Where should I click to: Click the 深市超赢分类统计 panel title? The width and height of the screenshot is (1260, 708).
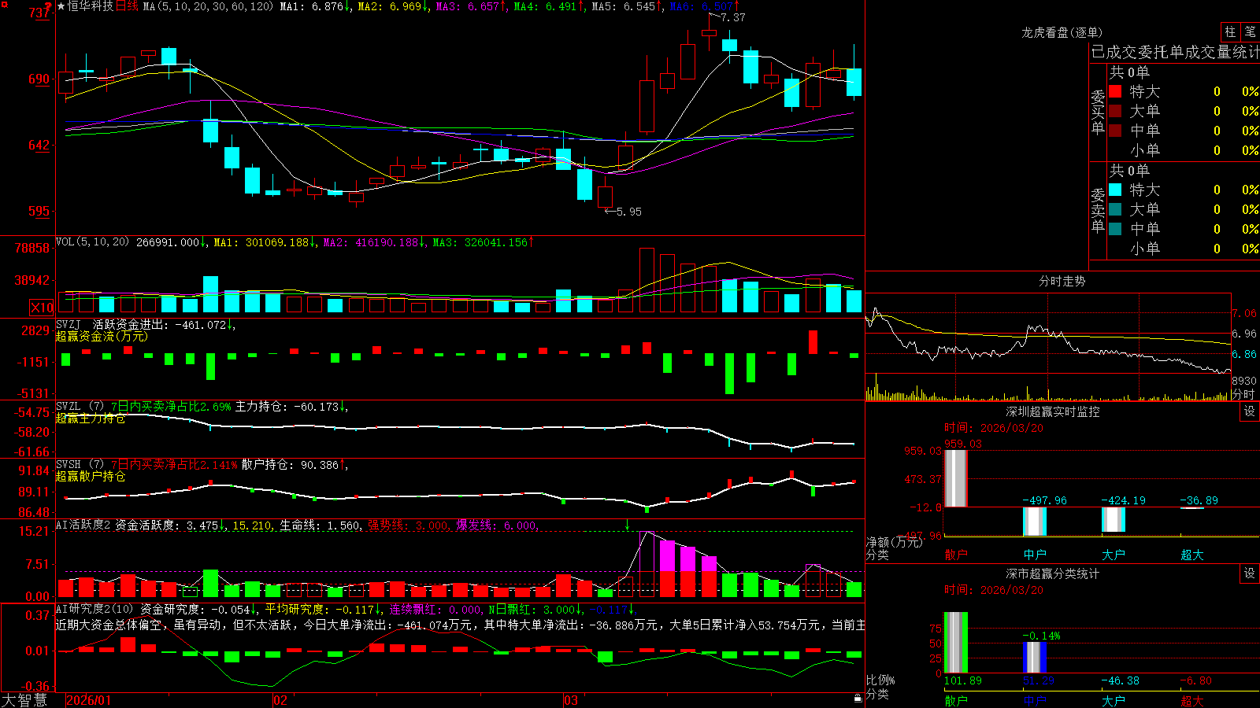[x=1053, y=573]
